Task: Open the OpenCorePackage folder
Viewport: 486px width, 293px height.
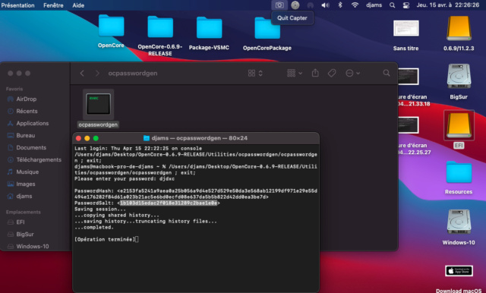Action: tap(267, 29)
